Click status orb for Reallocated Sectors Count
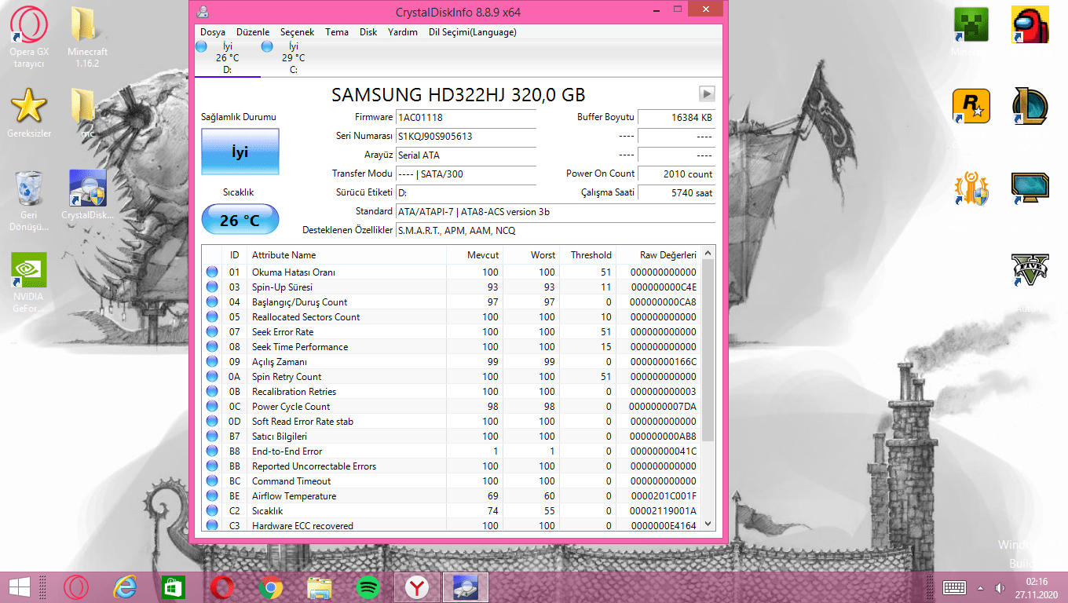Image resolution: width=1068 pixels, height=603 pixels. (212, 317)
